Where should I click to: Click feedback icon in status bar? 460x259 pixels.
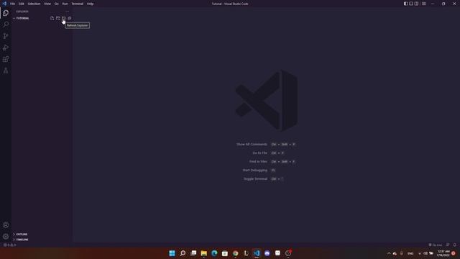(448, 245)
